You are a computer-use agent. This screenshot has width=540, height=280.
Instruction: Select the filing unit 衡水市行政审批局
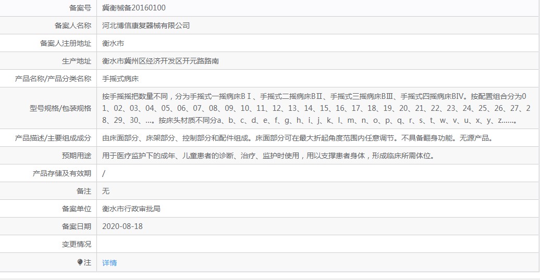(131, 209)
